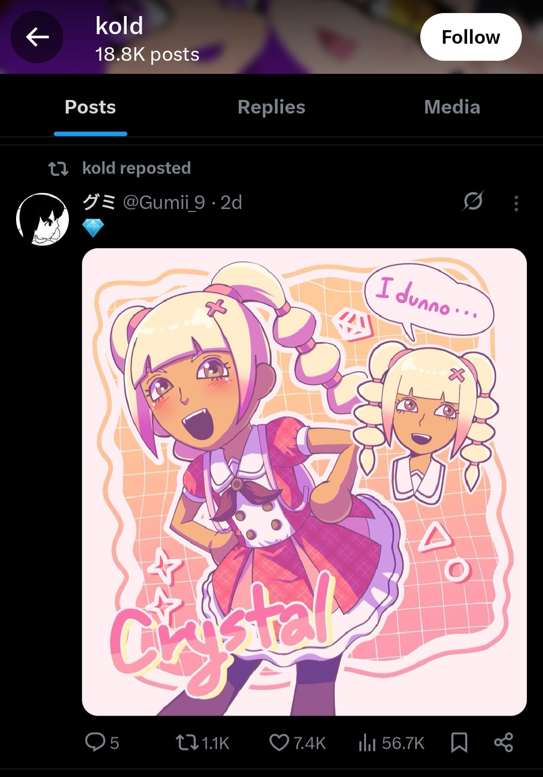Open the Grok slash icon on post
The image size is (543, 777).
pos(473,202)
